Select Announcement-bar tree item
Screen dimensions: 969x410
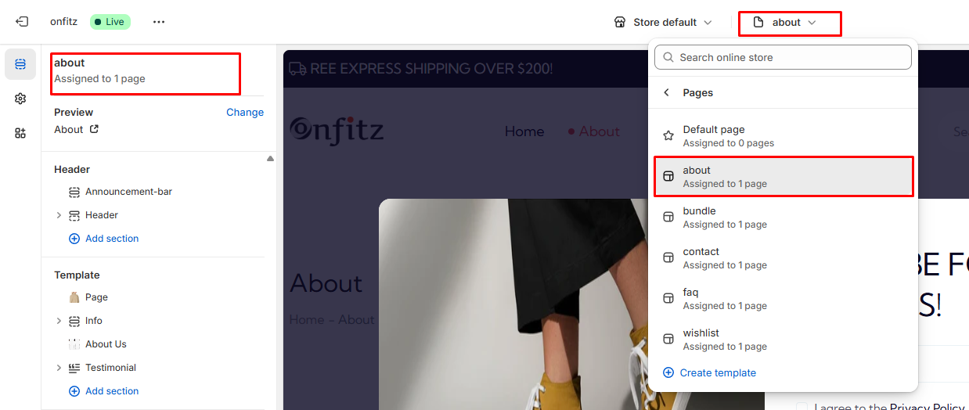(x=128, y=192)
